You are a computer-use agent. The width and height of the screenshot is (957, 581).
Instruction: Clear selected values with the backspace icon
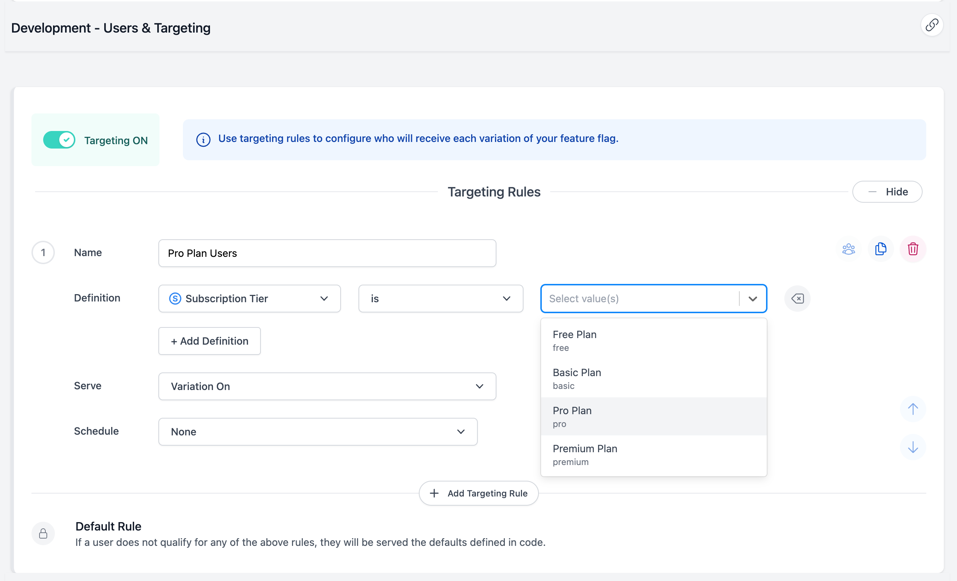[798, 298]
